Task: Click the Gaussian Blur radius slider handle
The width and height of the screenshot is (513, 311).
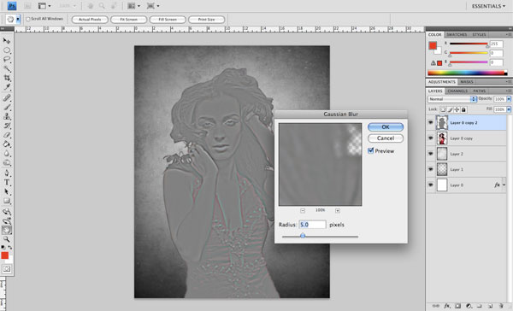Action: [303, 236]
